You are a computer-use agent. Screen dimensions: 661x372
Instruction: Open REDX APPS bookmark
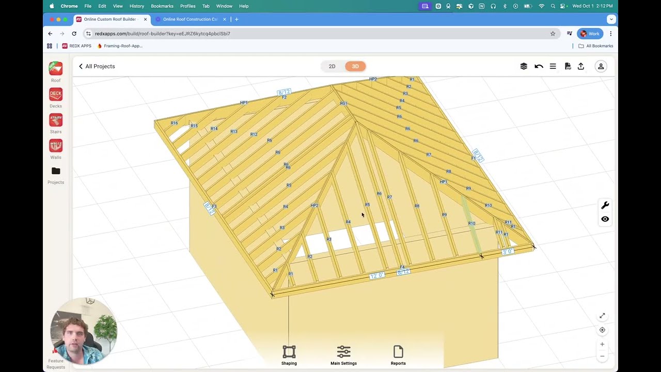(76, 46)
